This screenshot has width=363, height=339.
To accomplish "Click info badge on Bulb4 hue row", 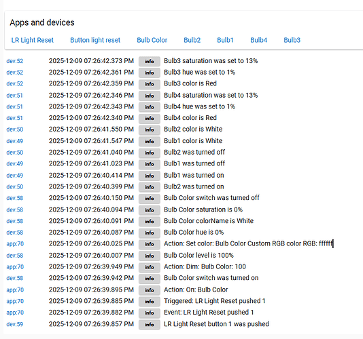I will coord(150,107).
